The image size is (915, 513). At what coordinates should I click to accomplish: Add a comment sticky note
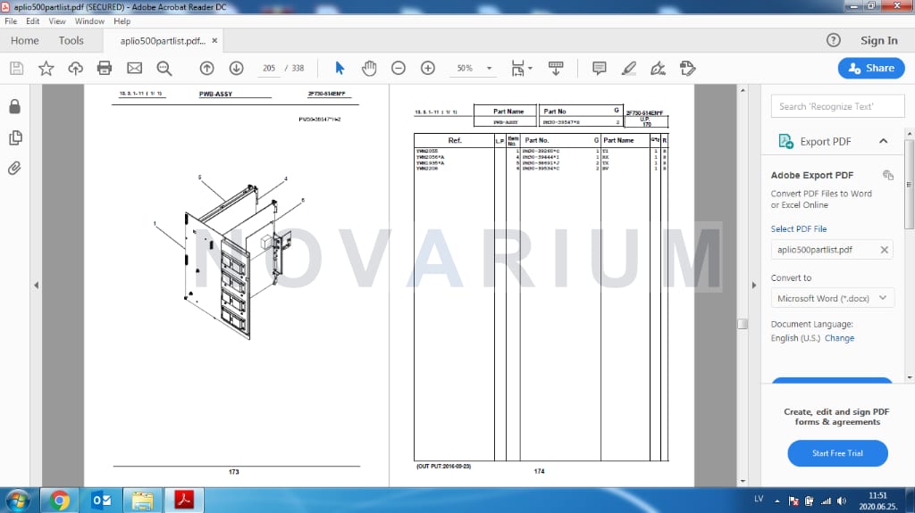(600, 68)
